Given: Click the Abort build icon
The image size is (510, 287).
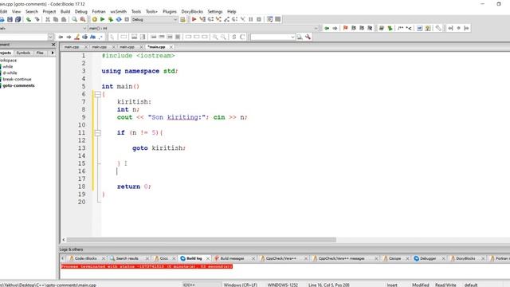Looking at the screenshot, I should click(127, 19).
